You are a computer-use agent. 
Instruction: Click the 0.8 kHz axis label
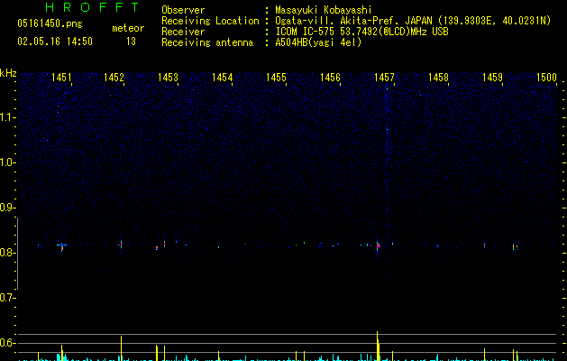click(7, 253)
